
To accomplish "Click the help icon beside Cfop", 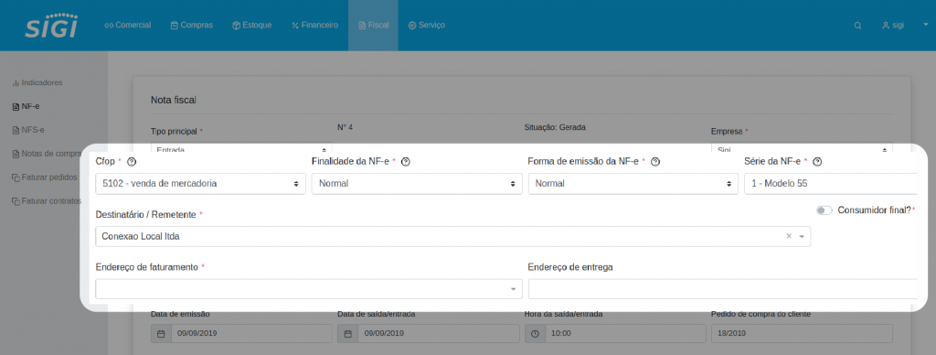I will coord(132,161).
